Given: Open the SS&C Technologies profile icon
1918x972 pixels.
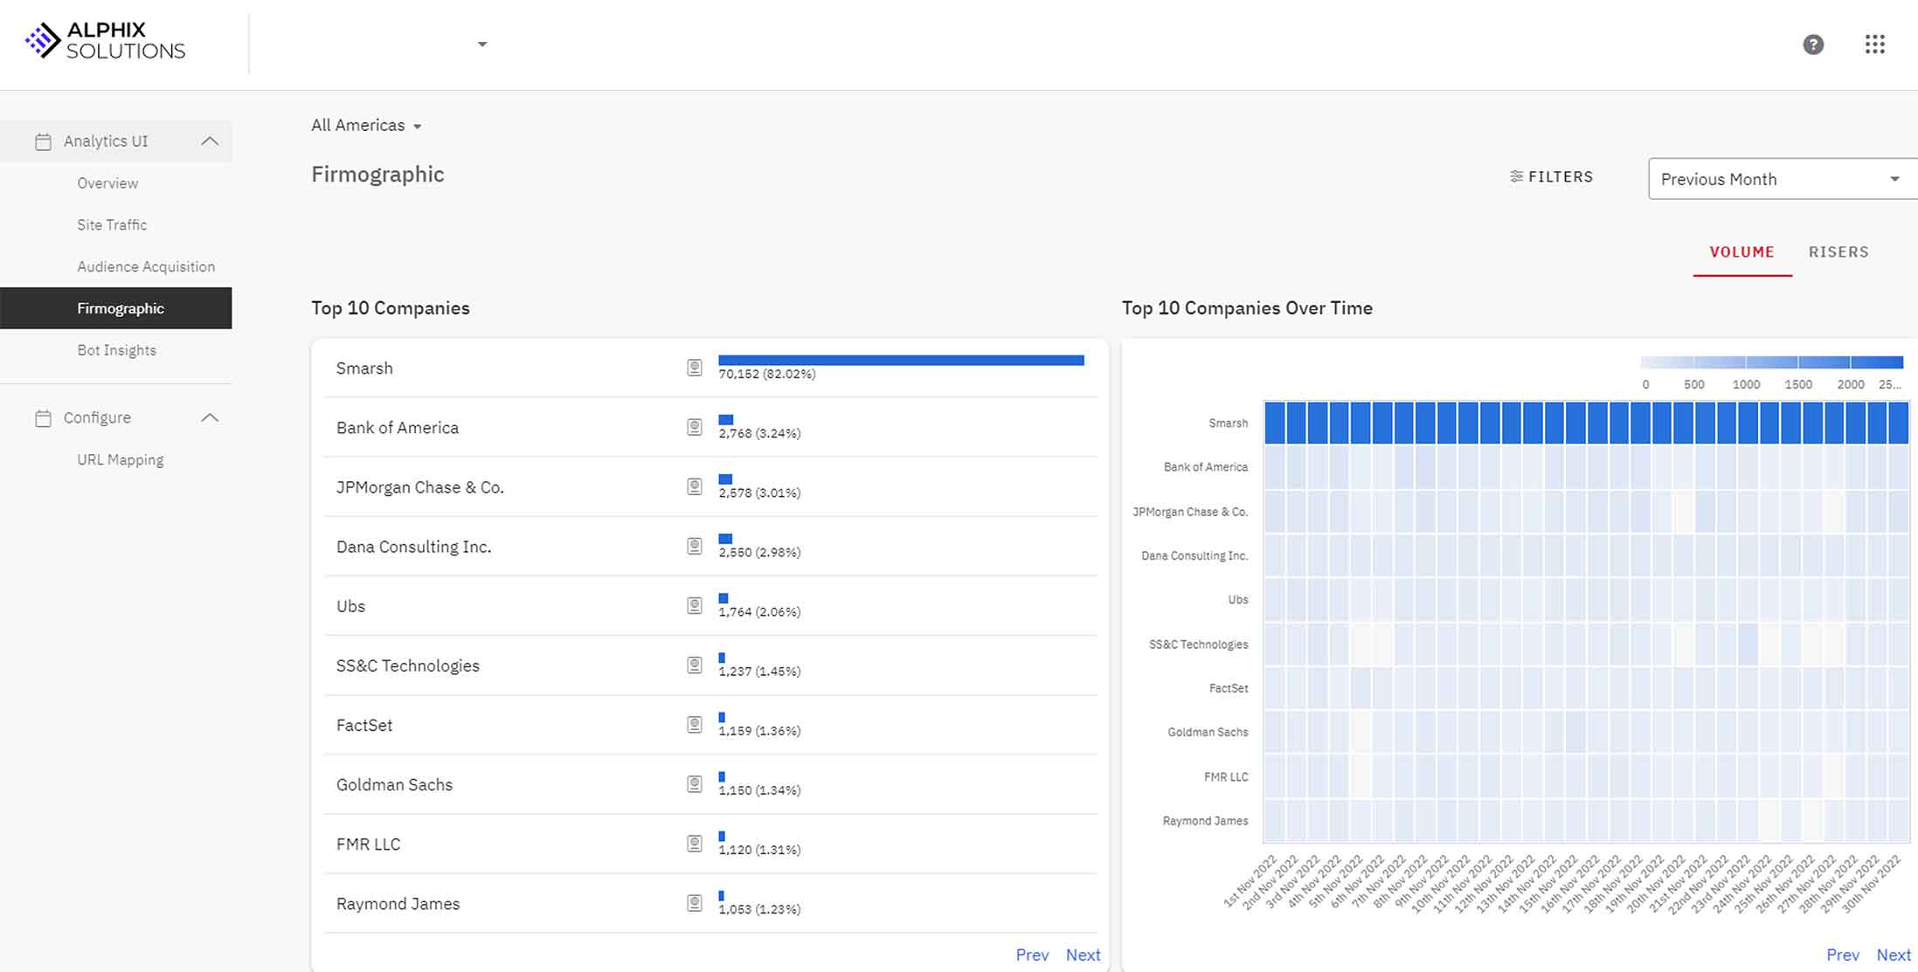Looking at the screenshot, I should tap(694, 665).
